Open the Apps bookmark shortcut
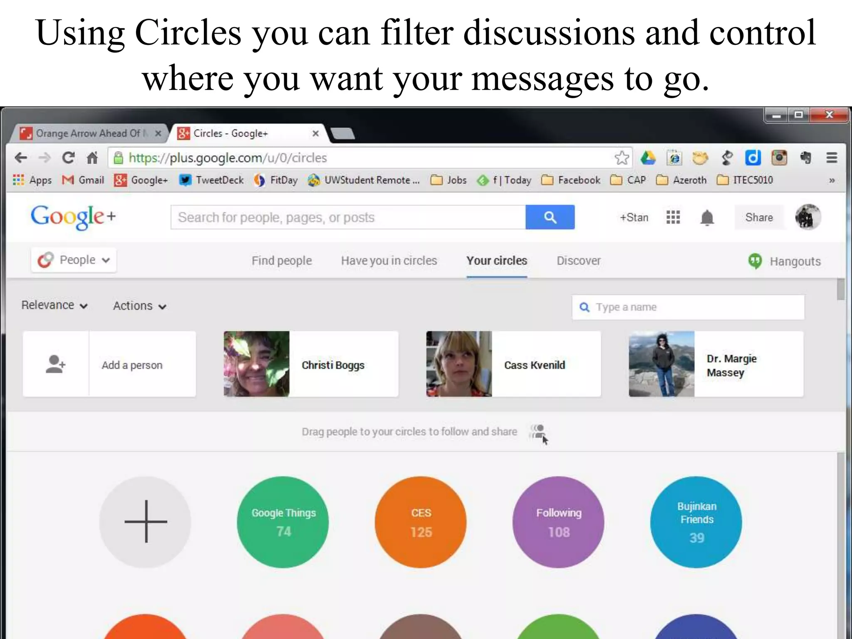Image resolution: width=852 pixels, height=639 pixels. pos(32,180)
